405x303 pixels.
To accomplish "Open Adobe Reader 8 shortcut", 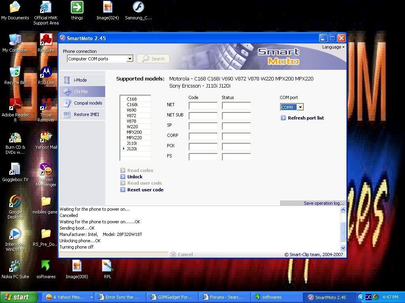I will click(x=15, y=110).
